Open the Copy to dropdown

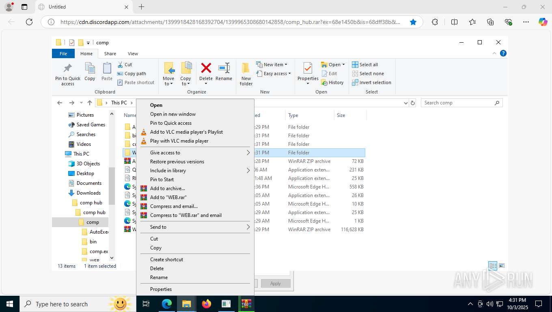point(185,74)
